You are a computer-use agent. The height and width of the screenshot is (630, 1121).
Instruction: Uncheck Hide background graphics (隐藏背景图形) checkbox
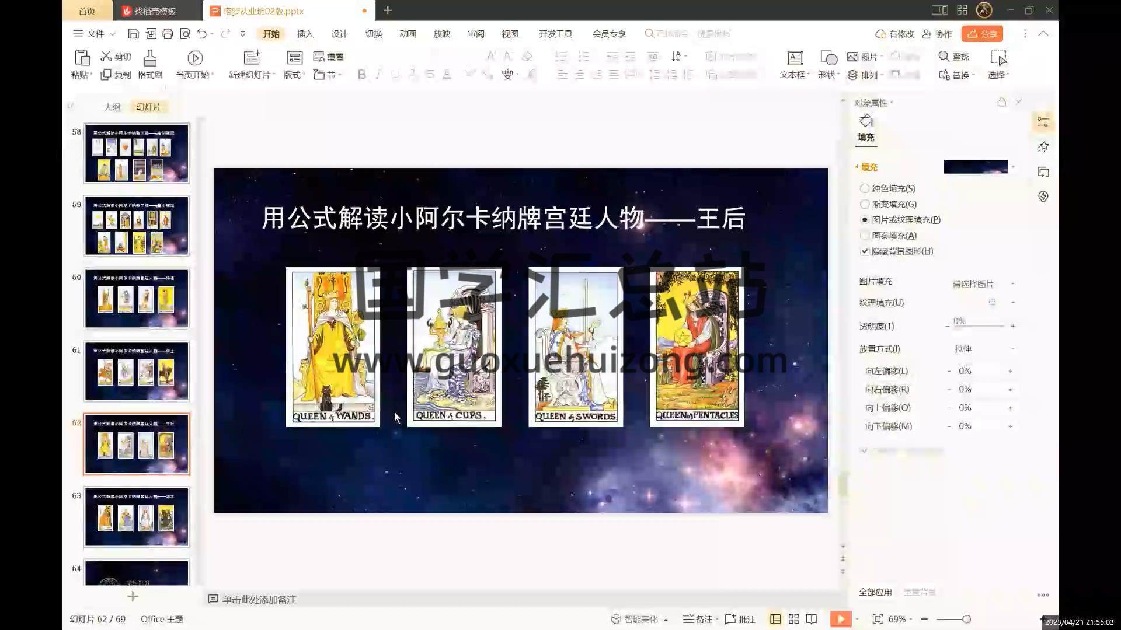pos(865,251)
